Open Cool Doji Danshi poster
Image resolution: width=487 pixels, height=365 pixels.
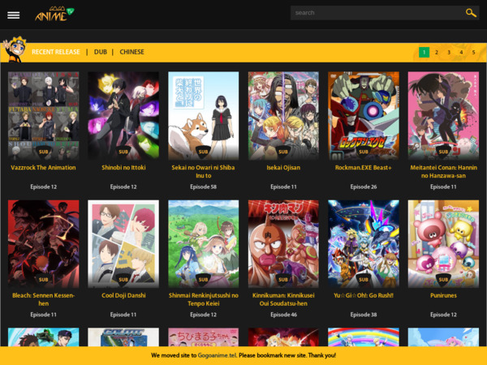pyautogui.click(x=123, y=244)
